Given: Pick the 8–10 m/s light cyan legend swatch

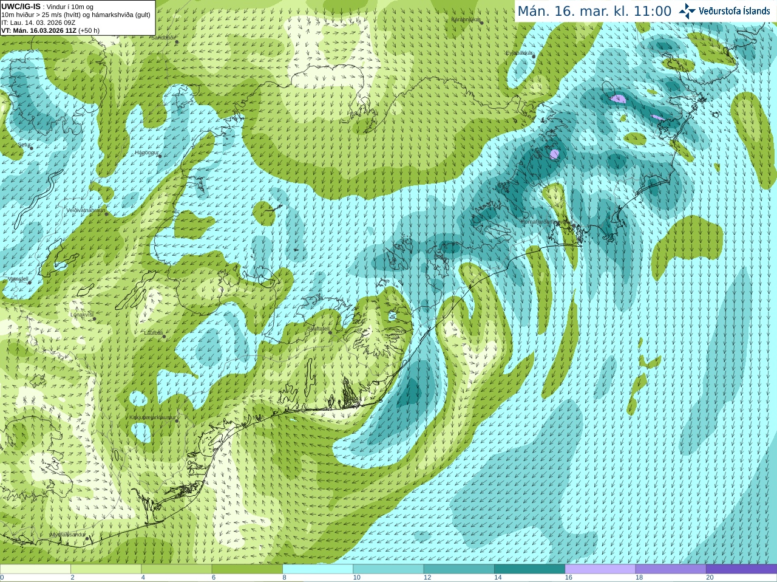Looking at the screenshot, I should pyautogui.click(x=317, y=569).
